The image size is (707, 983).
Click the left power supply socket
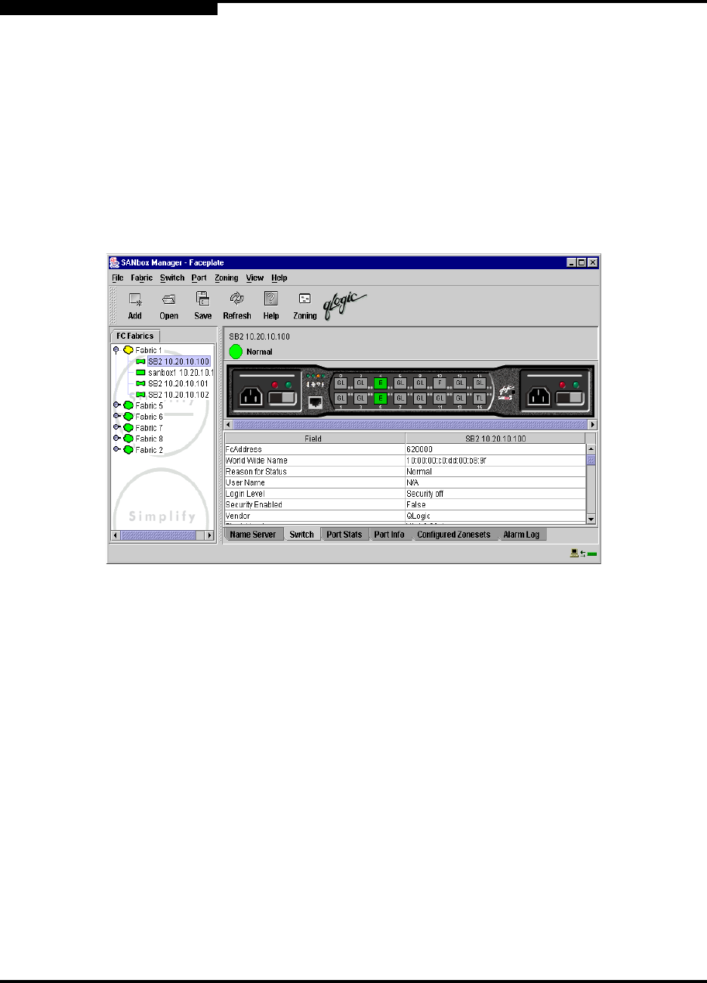point(251,397)
